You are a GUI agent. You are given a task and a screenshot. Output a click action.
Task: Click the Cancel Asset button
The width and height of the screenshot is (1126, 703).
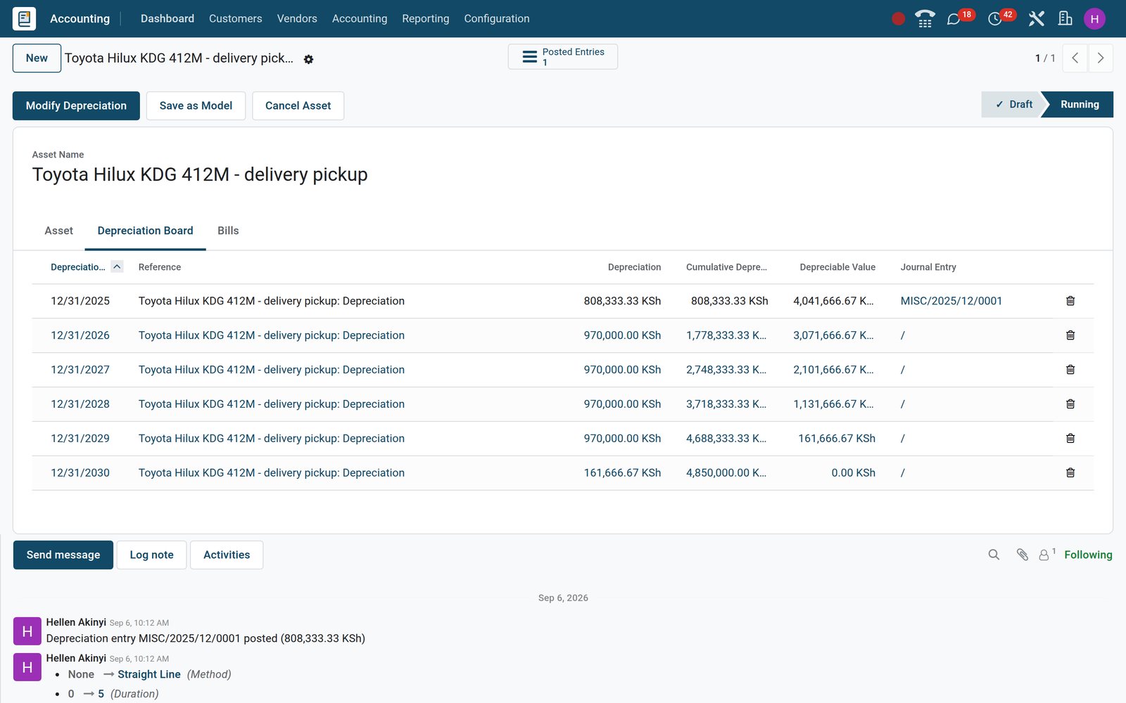click(x=298, y=105)
